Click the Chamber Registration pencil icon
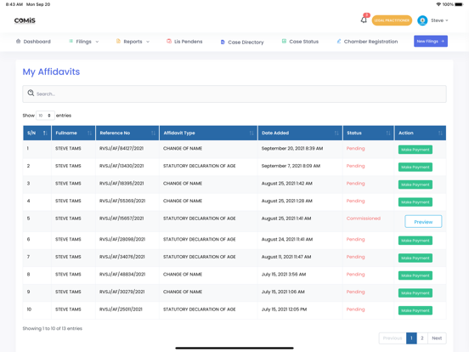469x352 pixels. (x=339, y=41)
